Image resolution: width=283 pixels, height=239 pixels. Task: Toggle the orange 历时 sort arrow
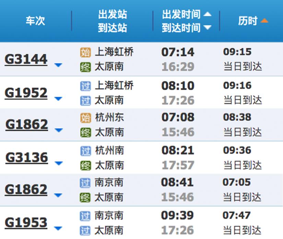click(264, 21)
